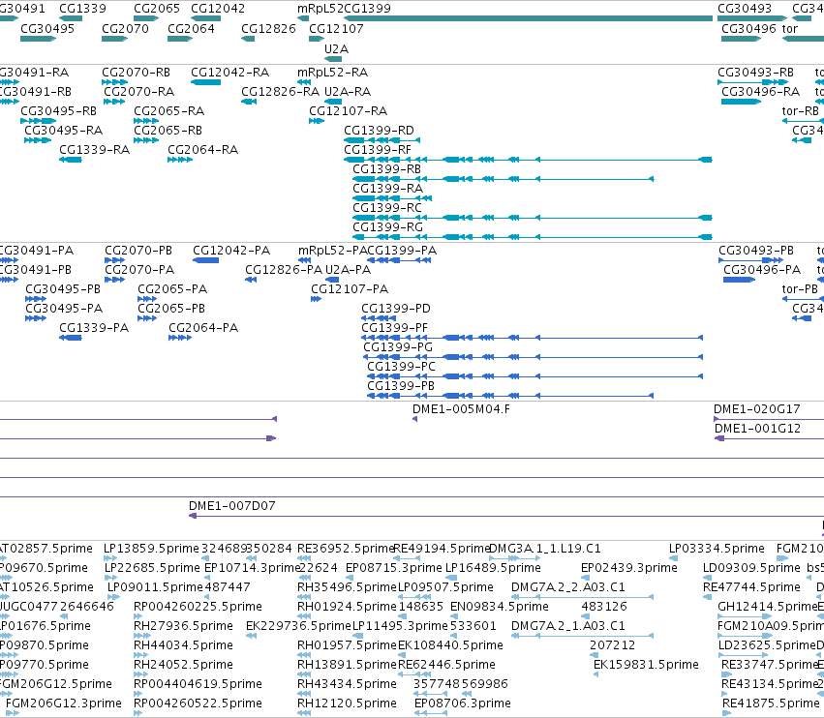
Task: Select the DME1-007D07 clone label
Action: 232,506
